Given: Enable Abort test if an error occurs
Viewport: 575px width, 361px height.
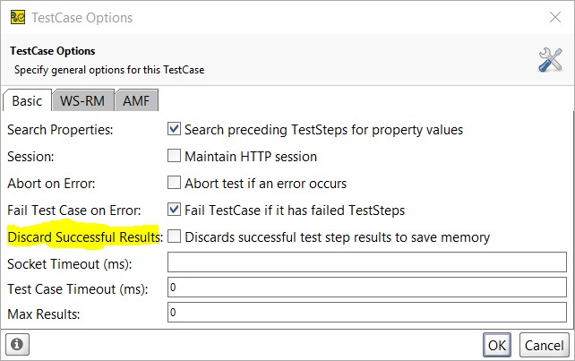Looking at the screenshot, I should pos(175,184).
